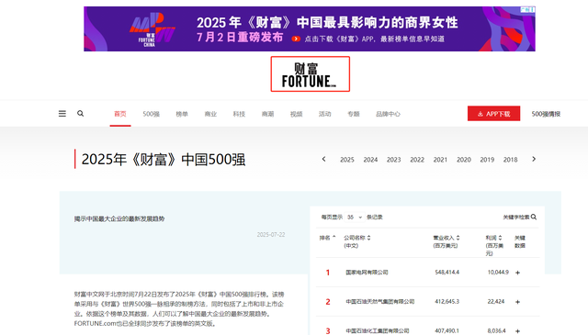
Task: Open company 国家电网有限公司
Action: click(367, 273)
